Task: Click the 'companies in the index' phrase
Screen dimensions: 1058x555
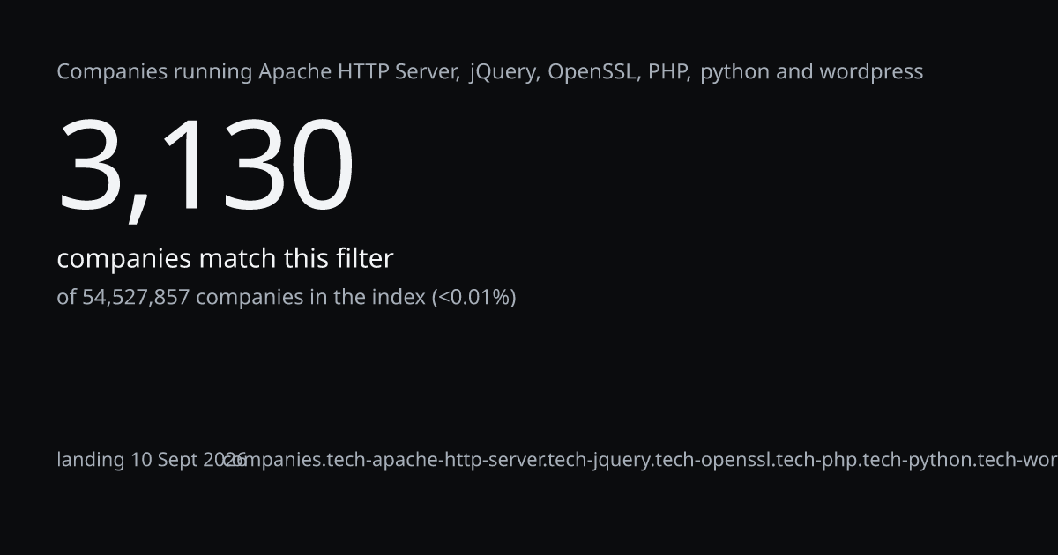Action: click(310, 298)
